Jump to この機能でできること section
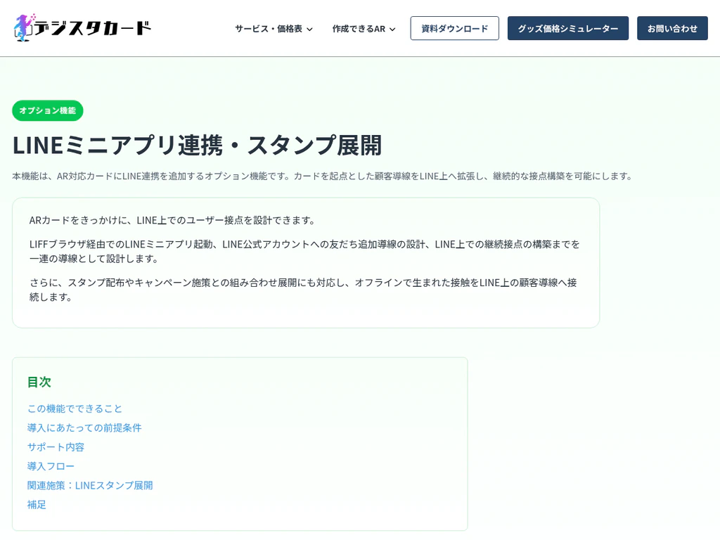Image resolution: width=720 pixels, height=540 pixels. point(75,409)
